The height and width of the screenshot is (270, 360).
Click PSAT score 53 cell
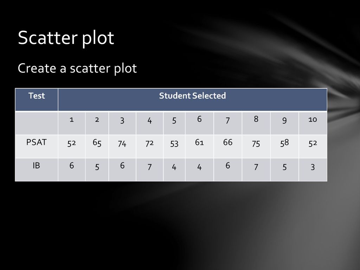[174, 143]
